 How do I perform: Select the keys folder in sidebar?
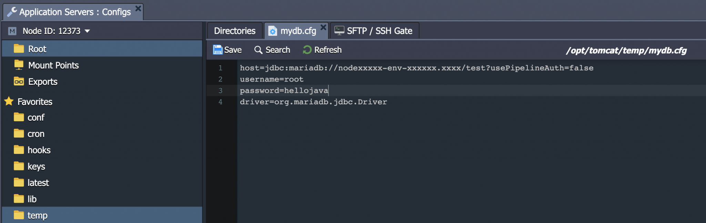36,166
